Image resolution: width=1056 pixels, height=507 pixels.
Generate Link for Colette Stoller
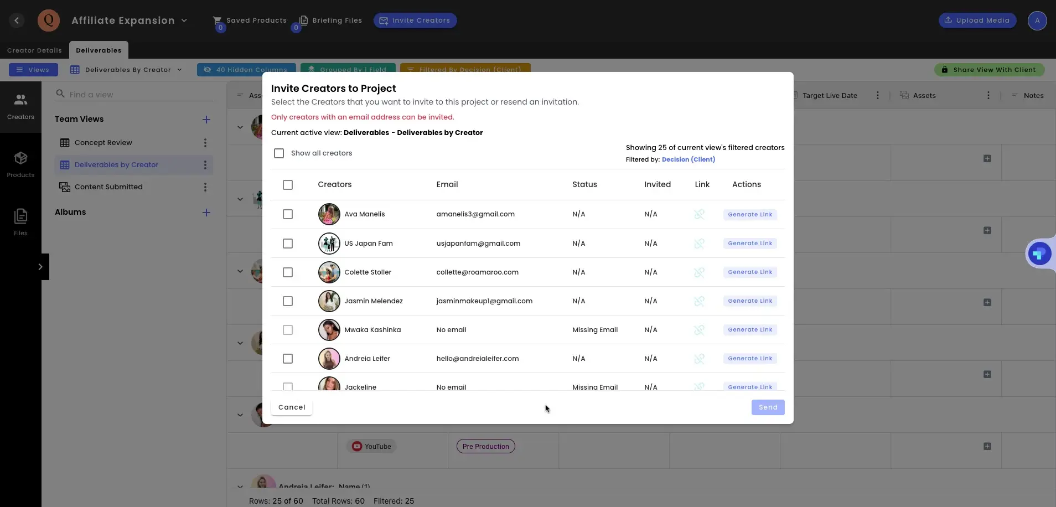[x=749, y=272]
